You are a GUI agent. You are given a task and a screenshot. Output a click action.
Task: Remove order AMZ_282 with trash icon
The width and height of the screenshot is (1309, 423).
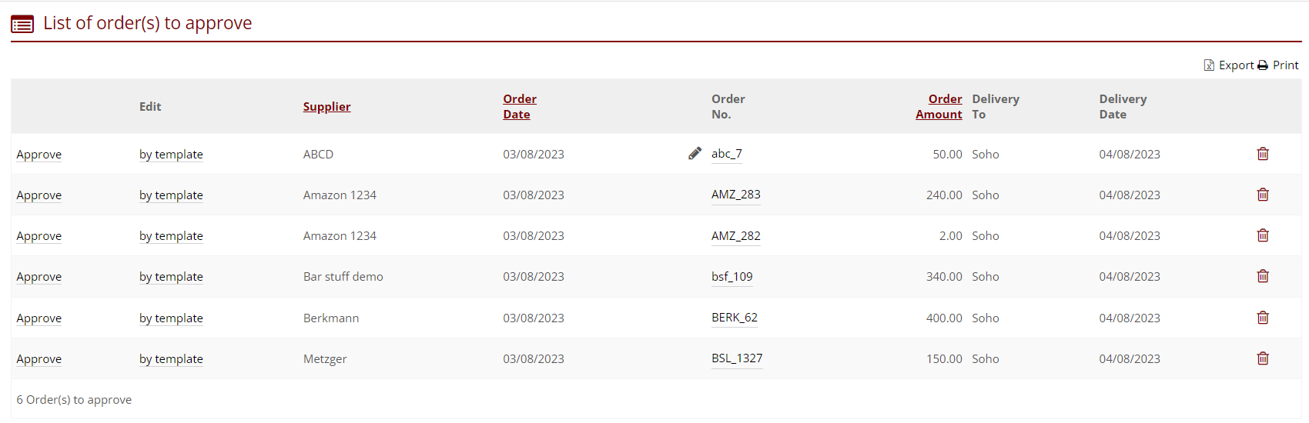(x=1263, y=235)
